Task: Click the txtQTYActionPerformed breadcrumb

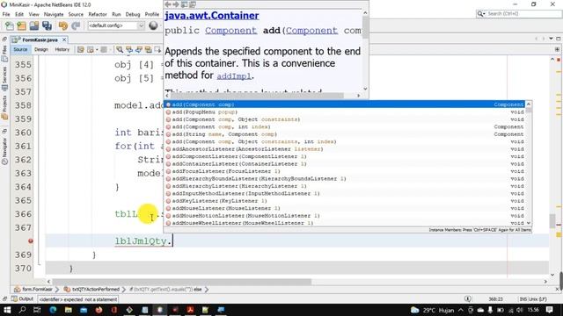Action: [x=91, y=290]
